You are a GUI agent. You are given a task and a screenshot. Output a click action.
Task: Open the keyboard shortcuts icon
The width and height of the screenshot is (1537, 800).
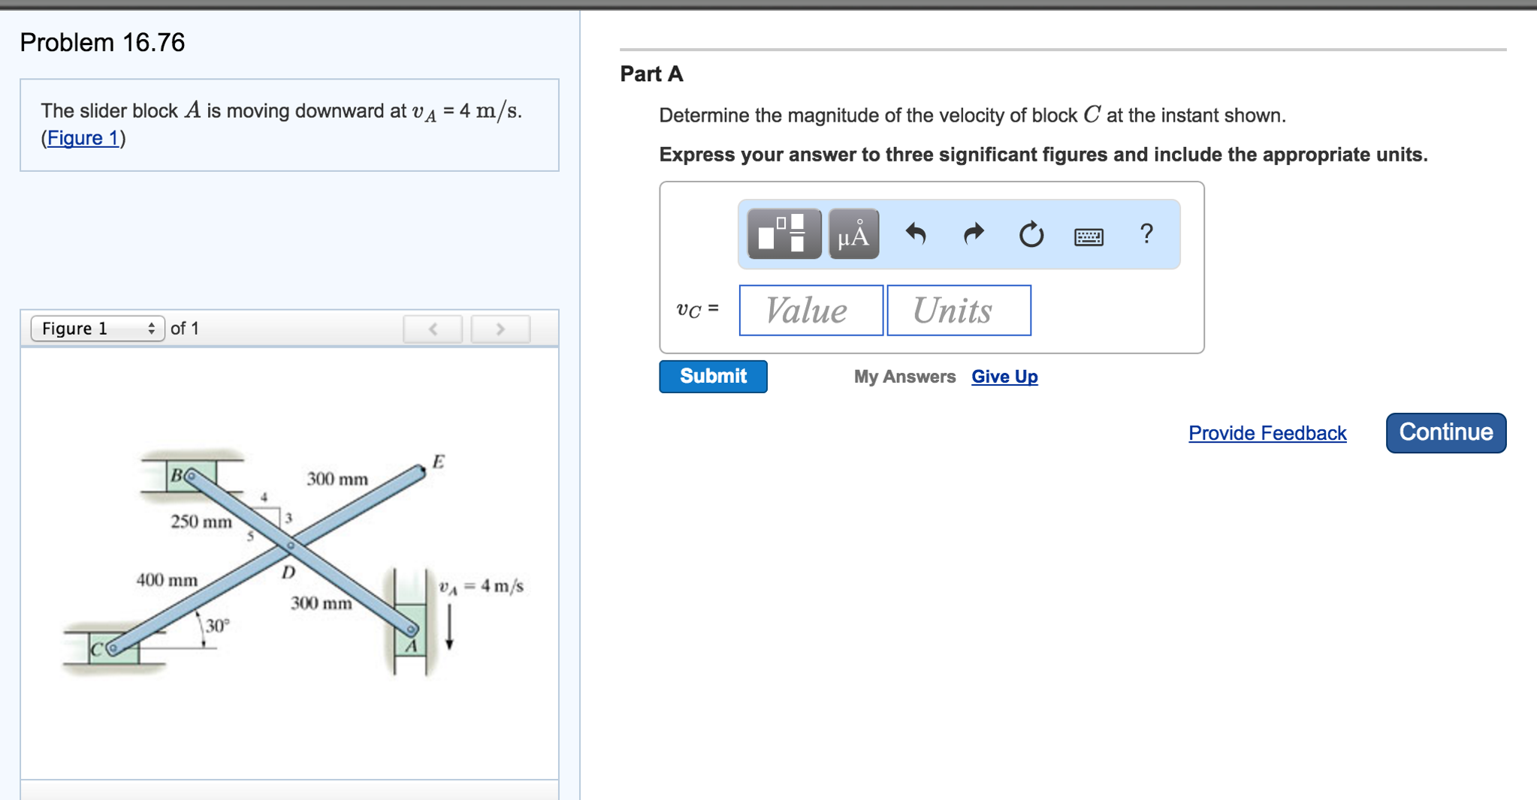(1089, 236)
